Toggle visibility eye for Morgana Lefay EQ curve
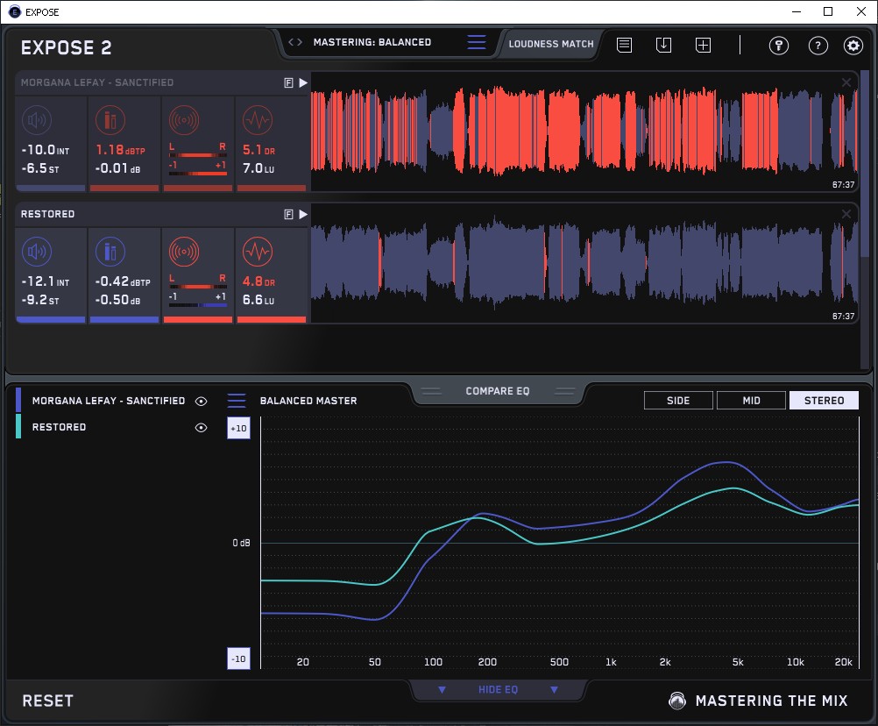The width and height of the screenshot is (878, 726). (201, 401)
